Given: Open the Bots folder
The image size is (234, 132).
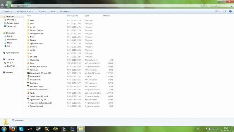Looking at the screenshot, I should click(32, 20).
